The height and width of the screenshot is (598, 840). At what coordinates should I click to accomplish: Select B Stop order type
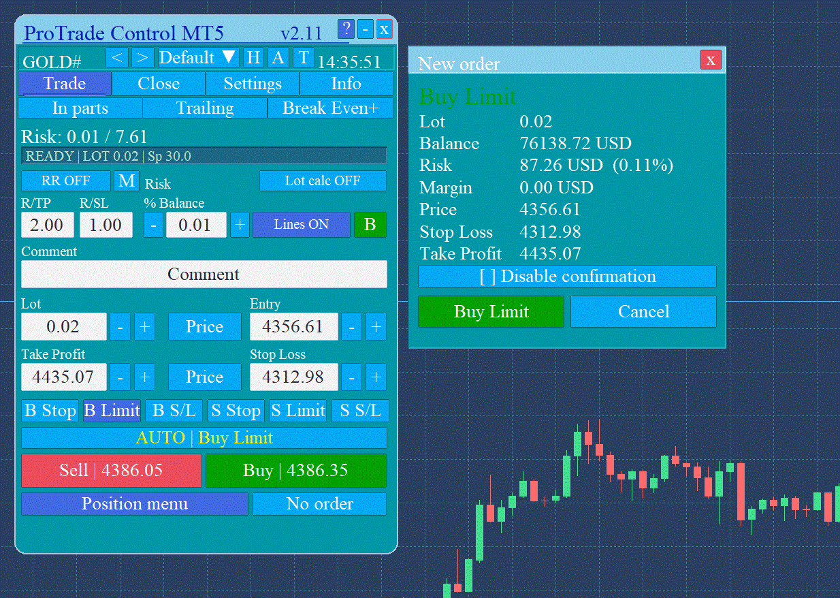click(x=50, y=411)
